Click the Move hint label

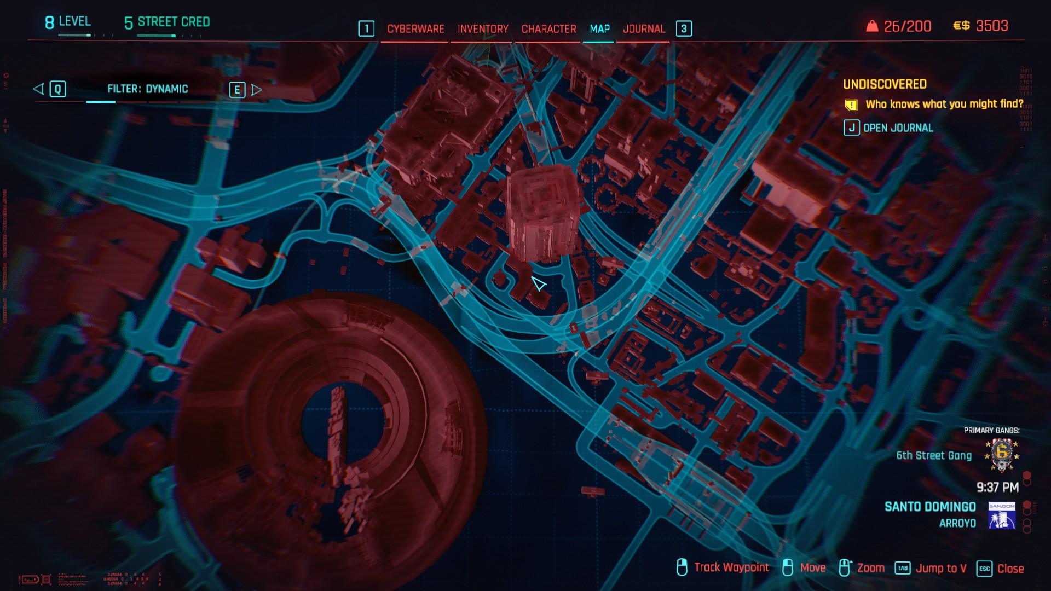(x=813, y=568)
